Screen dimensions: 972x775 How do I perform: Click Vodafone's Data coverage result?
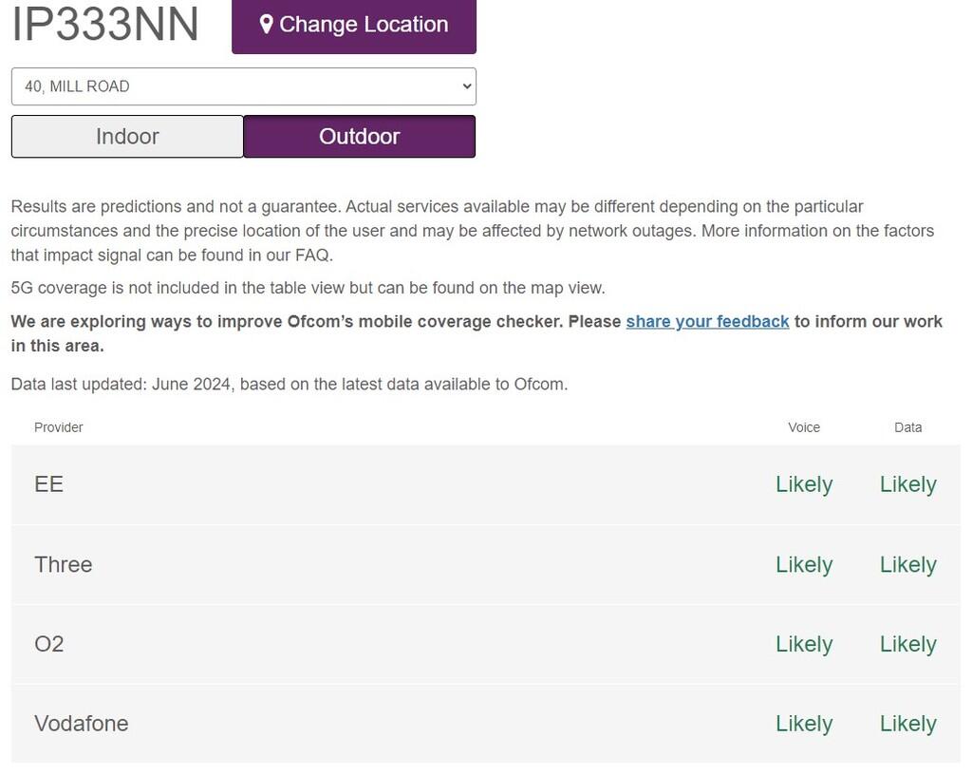point(907,724)
